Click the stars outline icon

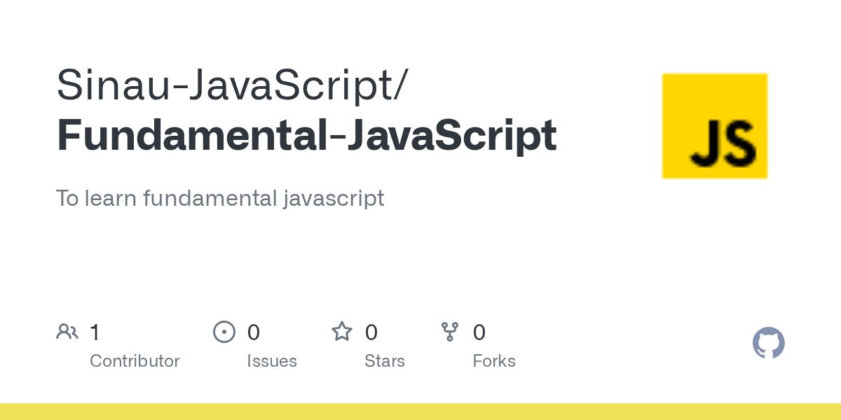(342, 331)
